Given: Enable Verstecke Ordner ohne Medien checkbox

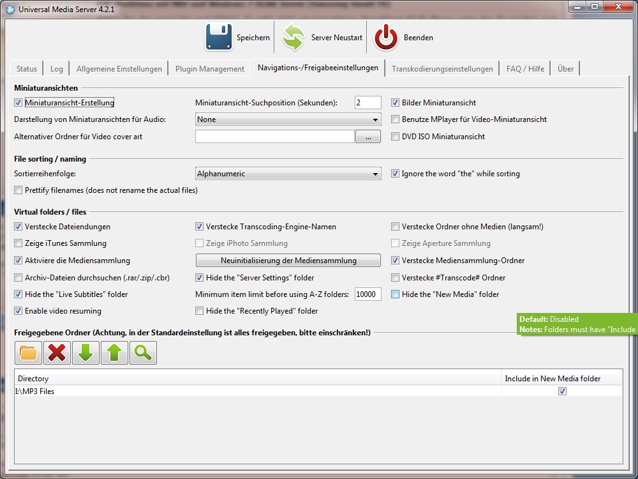Looking at the screenshot, I should coord(395,227).
